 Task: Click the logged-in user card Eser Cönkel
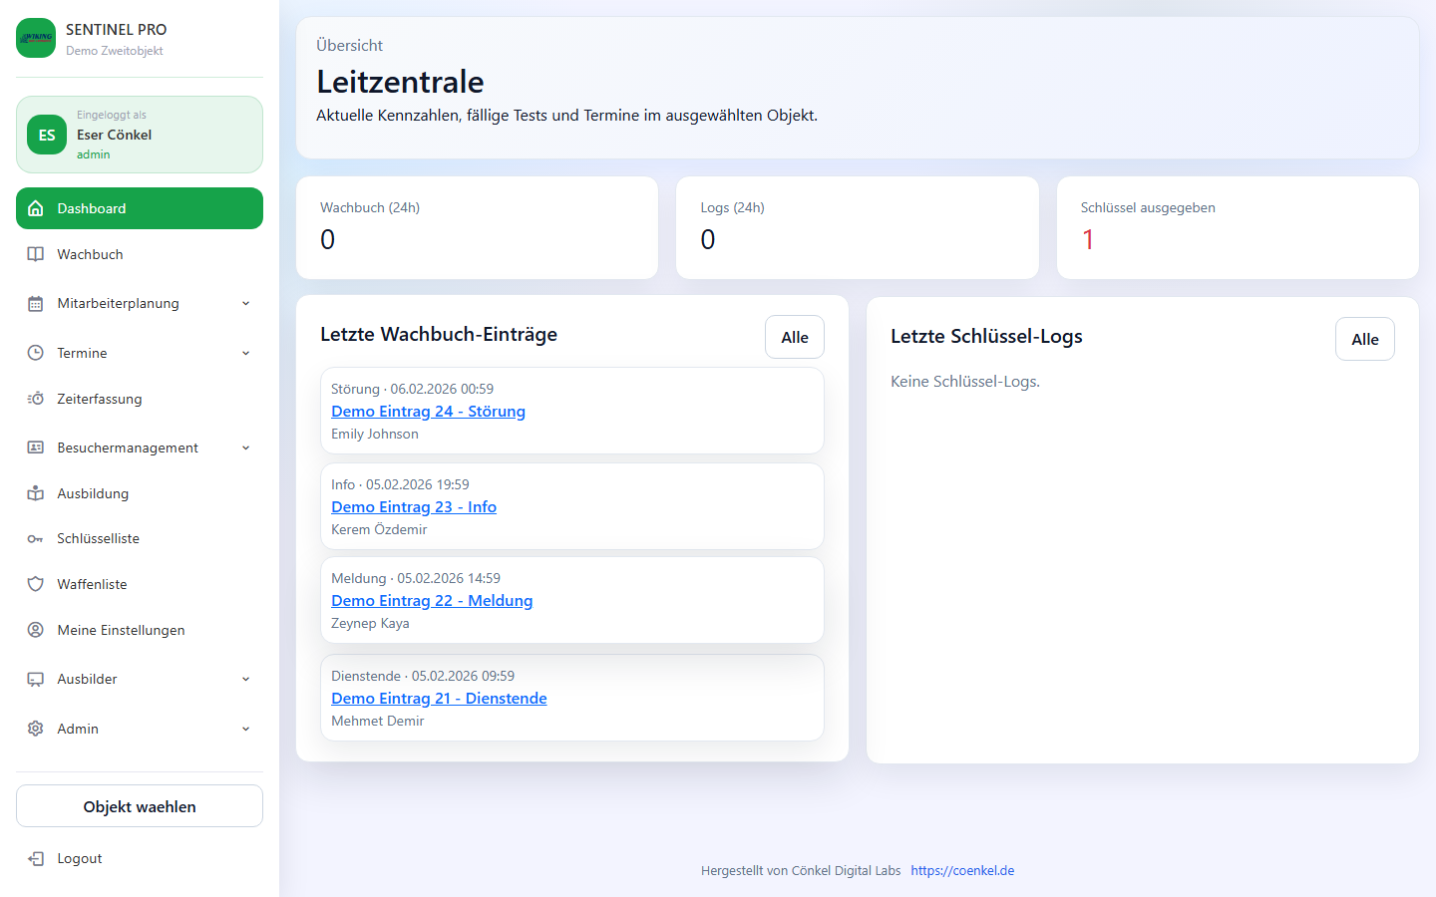point(139,134)
